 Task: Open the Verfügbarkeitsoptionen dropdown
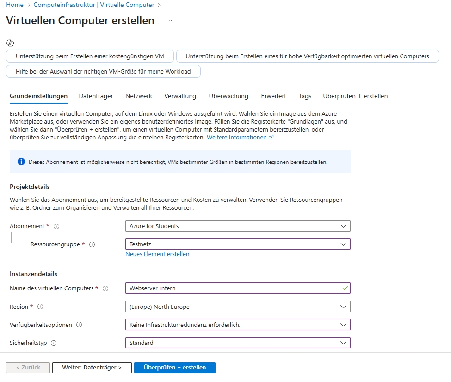pyautogui.click(x=237, y=325)
